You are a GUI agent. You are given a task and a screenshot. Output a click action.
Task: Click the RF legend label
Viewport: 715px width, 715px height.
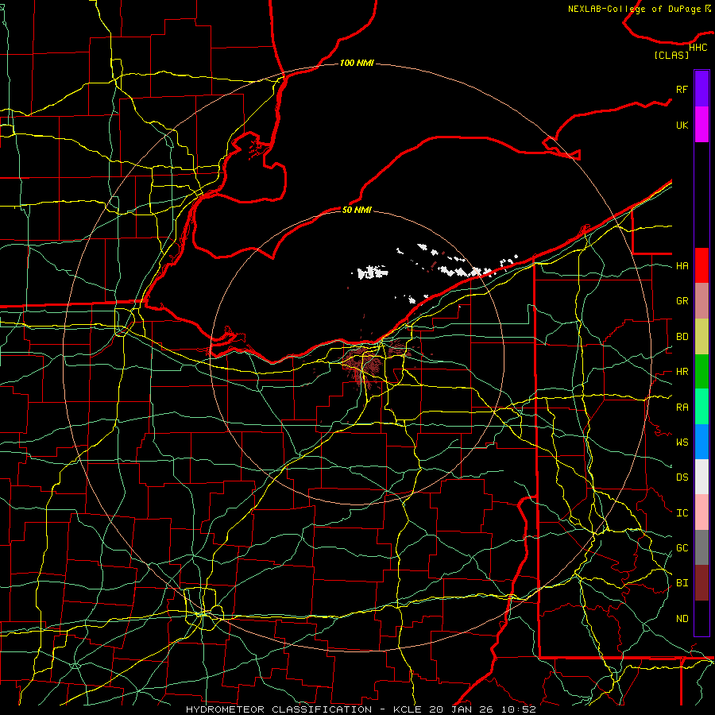682,89
